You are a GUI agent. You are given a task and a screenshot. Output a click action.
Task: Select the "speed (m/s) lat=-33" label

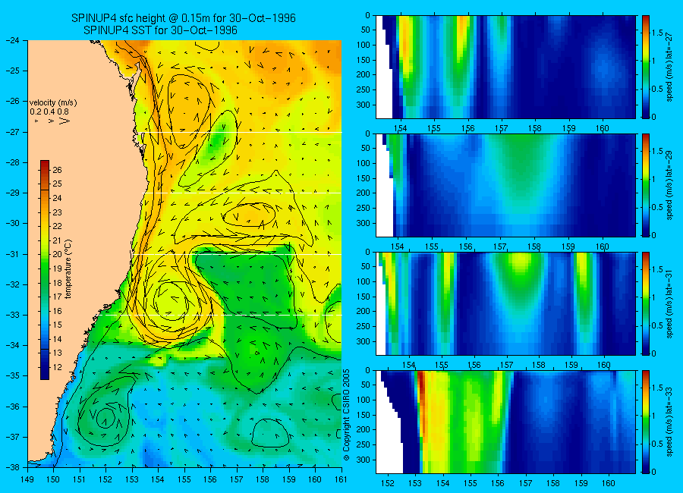click(669, 422)
